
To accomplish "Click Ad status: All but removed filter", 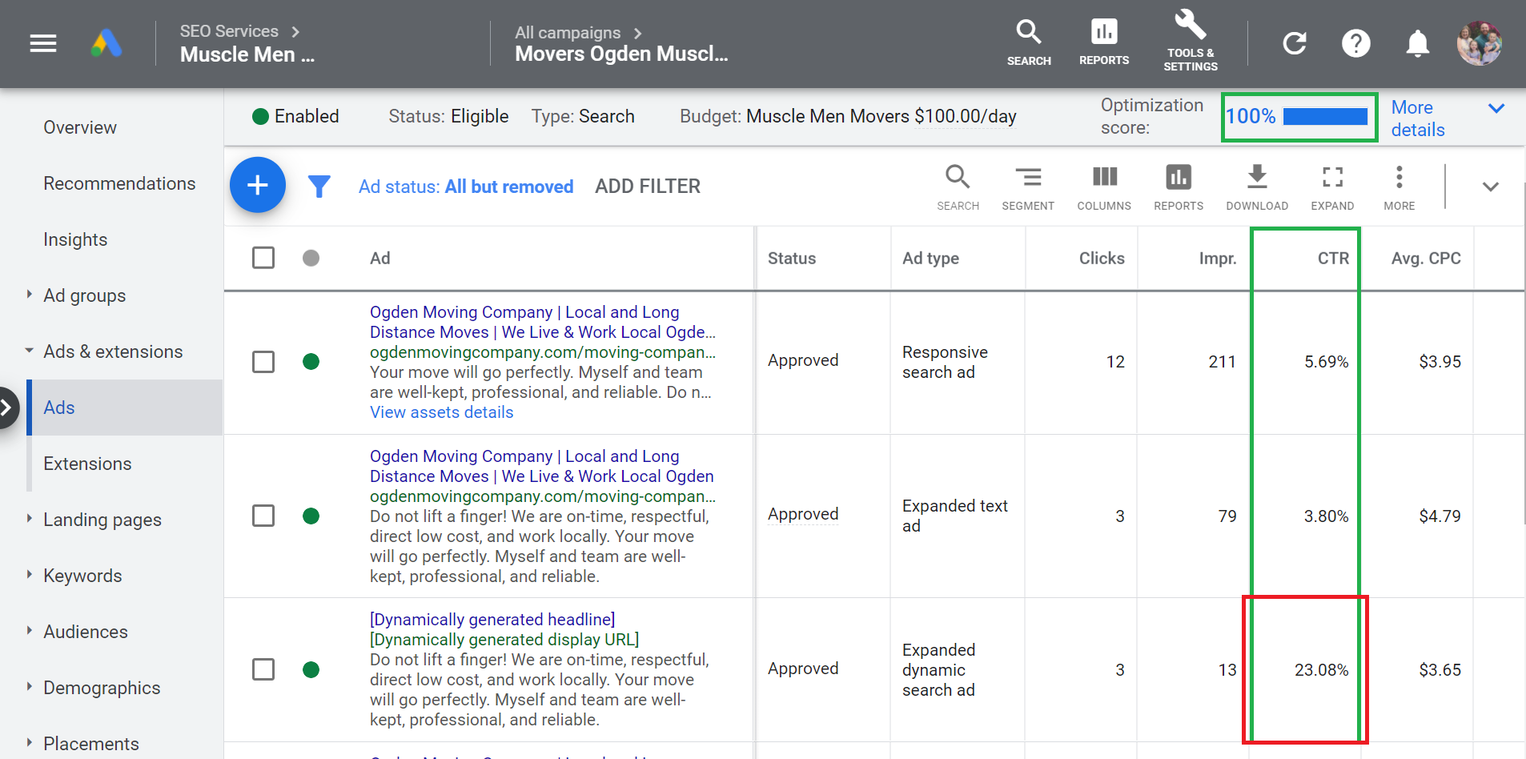I will 466,187.
